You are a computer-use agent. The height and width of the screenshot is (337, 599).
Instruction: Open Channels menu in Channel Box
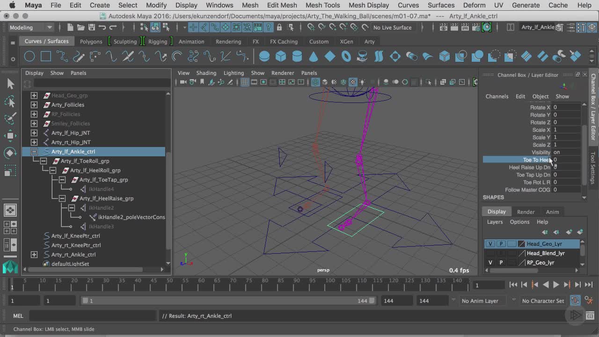click(x=497, y=96)
